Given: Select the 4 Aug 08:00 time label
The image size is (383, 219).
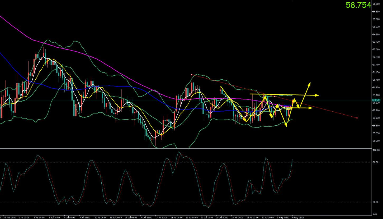Looking at the screenshot, I should point(298,217).
